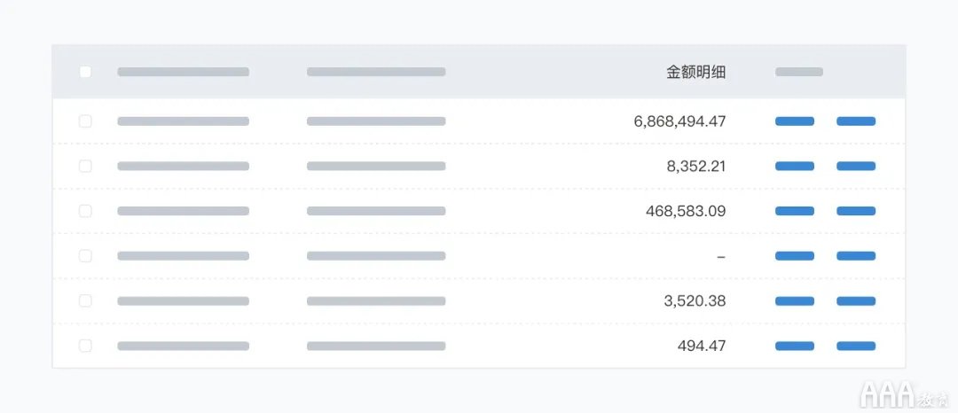Click the first gray column header placeholder
958x413 pixels.
pos(184,72)
